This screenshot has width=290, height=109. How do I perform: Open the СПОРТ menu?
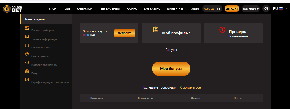[53, 8]
